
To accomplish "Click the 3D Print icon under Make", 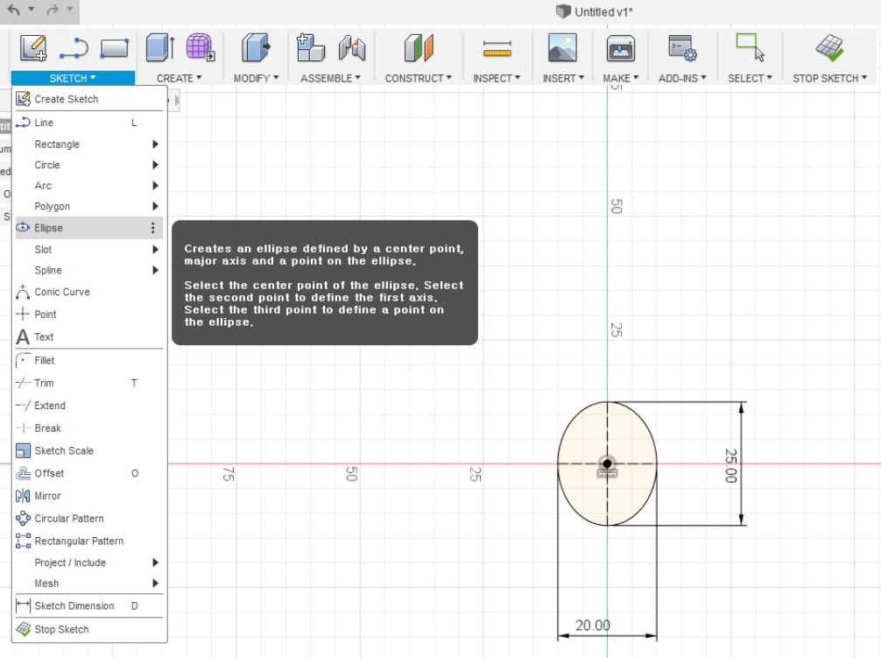I will tap(621, 47).
